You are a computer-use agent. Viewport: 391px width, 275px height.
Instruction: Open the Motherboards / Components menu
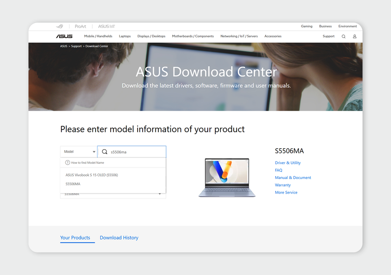click(193, 36)
